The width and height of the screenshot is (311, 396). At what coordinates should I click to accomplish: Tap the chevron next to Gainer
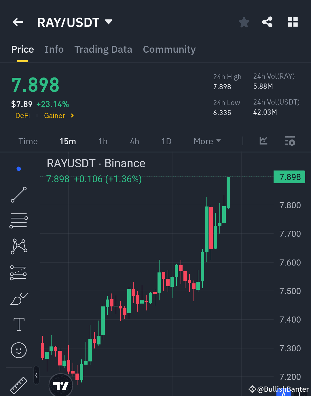[x=72, y=115]
